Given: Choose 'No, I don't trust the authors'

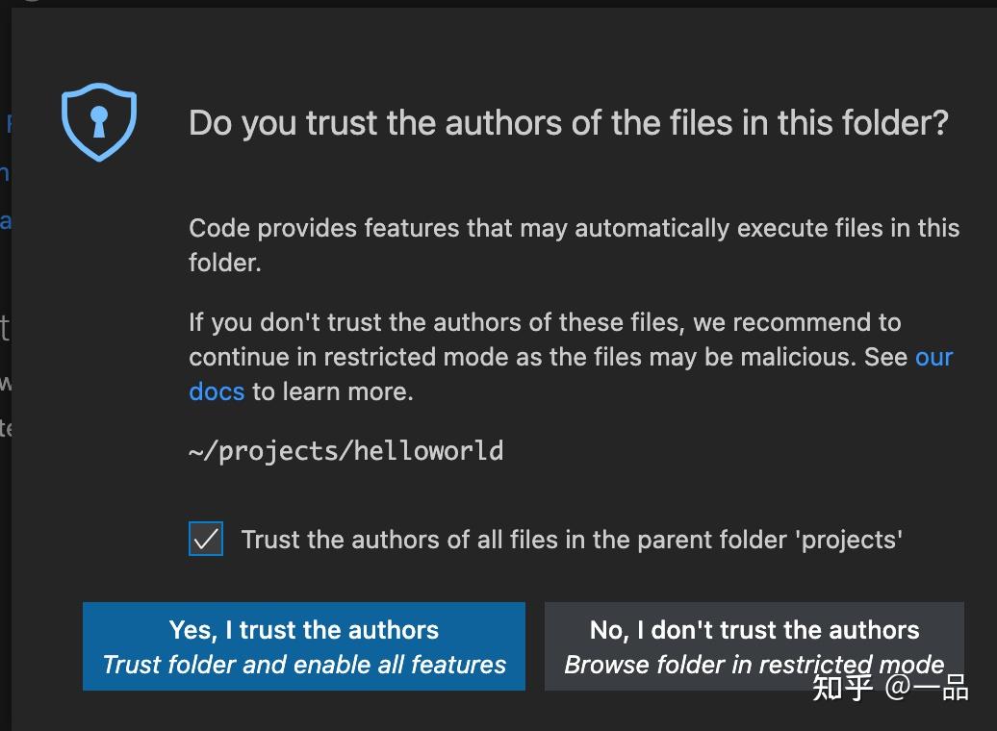Looking at the screenshot, I should 754,645.
